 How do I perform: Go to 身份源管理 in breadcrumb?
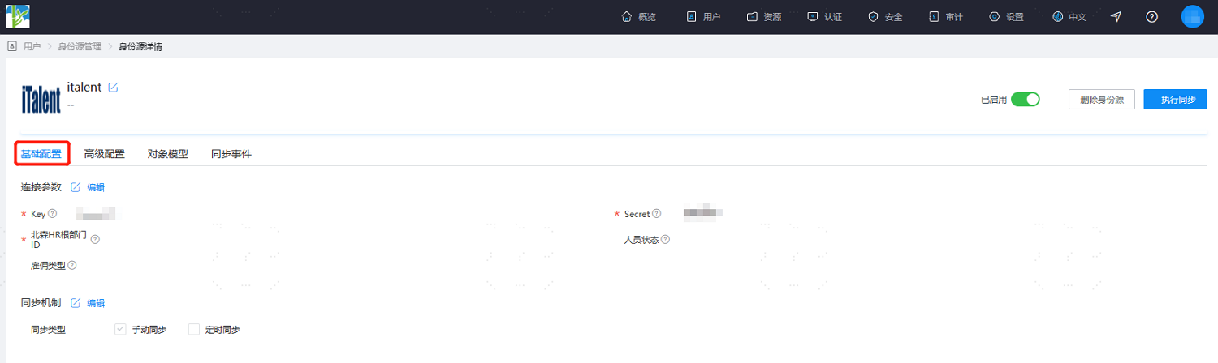80,46
